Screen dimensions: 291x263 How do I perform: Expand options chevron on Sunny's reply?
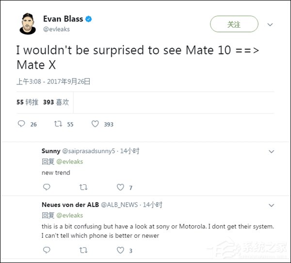point(271,151)
